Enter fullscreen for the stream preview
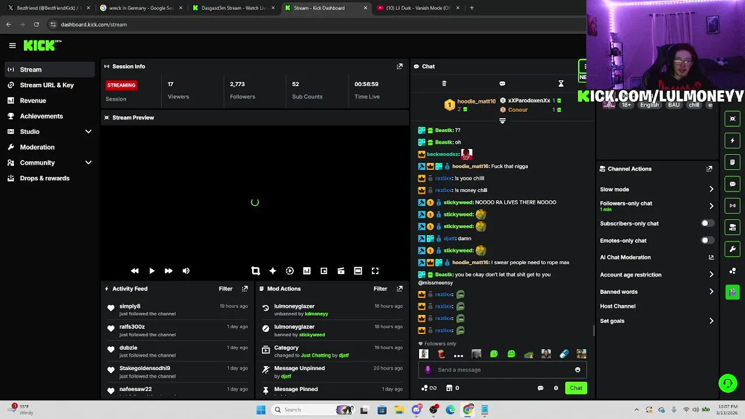745x419 pixels. (375, 271)
